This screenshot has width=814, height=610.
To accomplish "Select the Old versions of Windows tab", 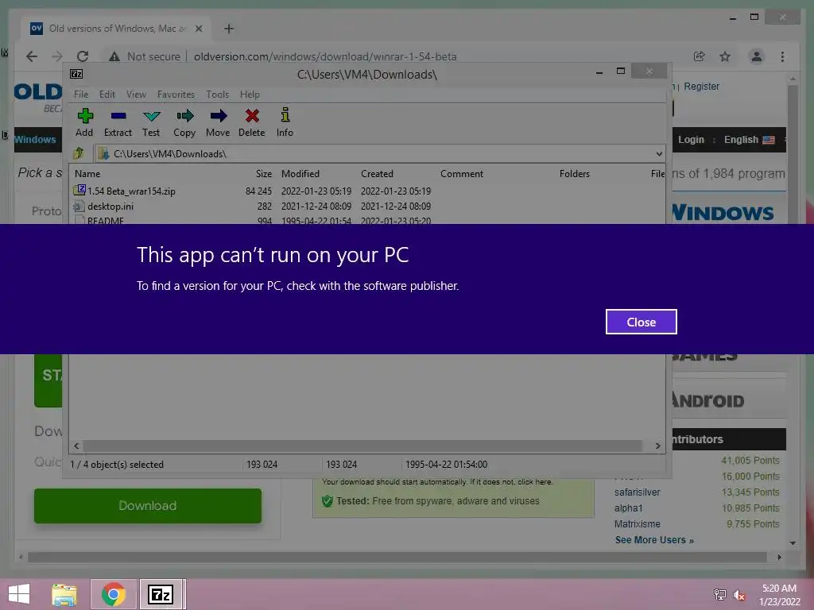I will [x=116, y=29].
